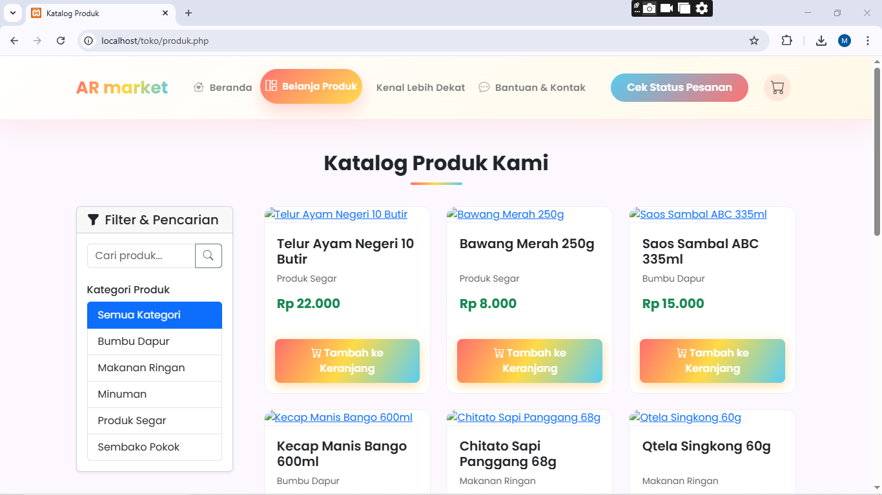Open Bantuan & Kontak page
Screen dimensions: 882x495
(532, 88)
